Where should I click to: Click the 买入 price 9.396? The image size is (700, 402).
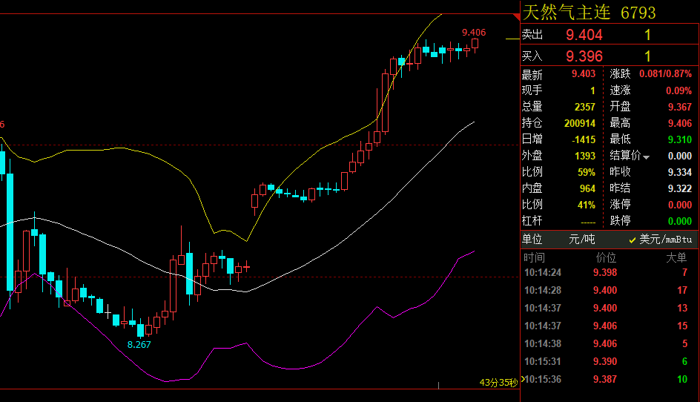[x=584, y=56]
